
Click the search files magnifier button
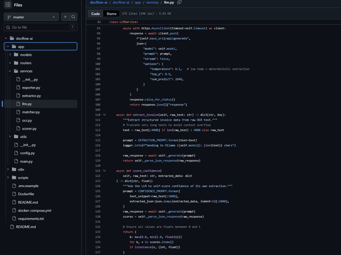(73, 17)
